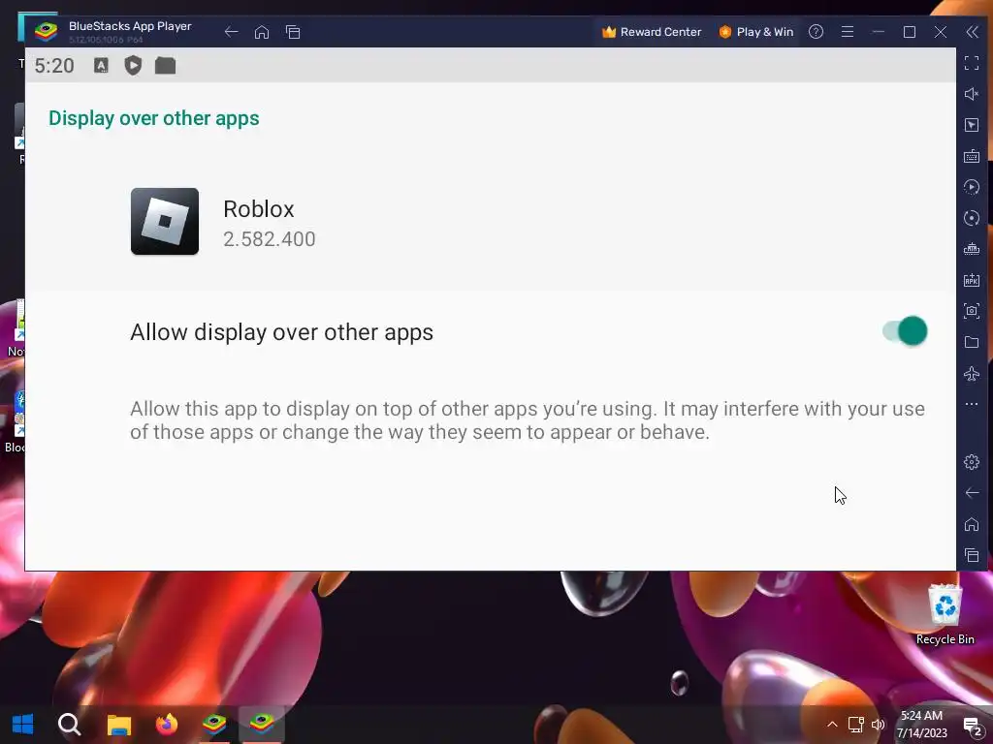This screenshot has width=993, height=744.
Task: Open notification center in taskbar
Action: (x=973, y=726)
